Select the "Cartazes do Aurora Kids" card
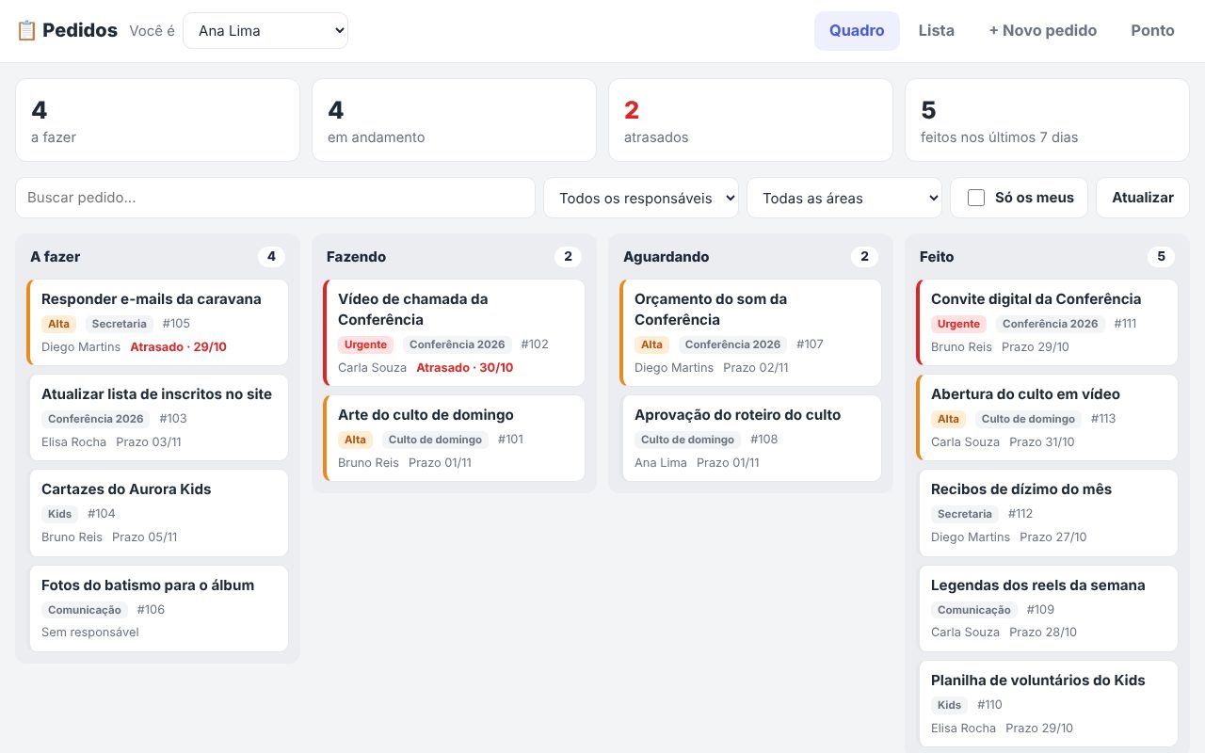Screen dimensions: 1205x753 point(158,513)
